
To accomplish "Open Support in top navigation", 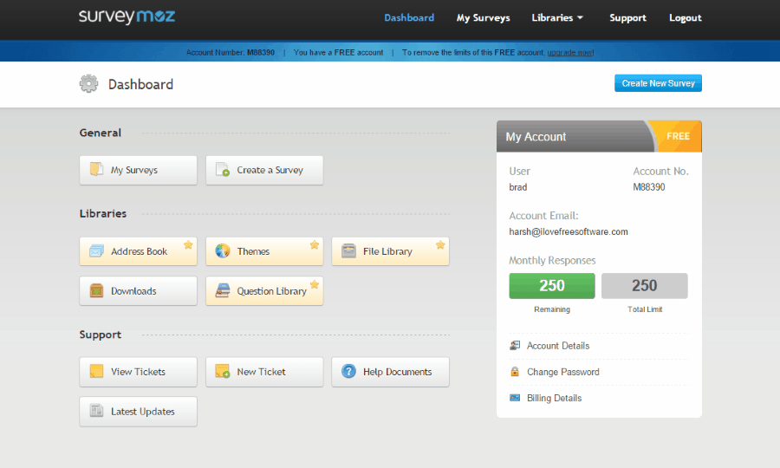I will click(627, 18).
